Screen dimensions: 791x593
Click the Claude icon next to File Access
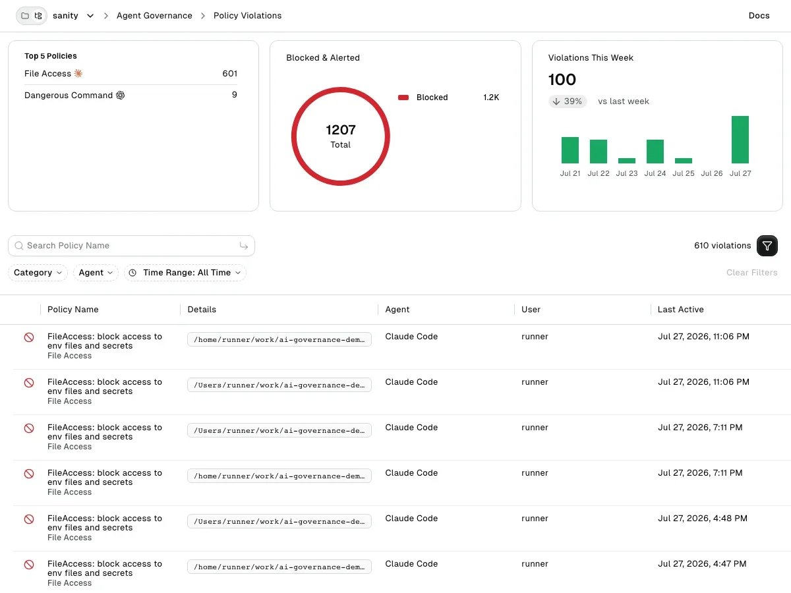pos(78,74)
